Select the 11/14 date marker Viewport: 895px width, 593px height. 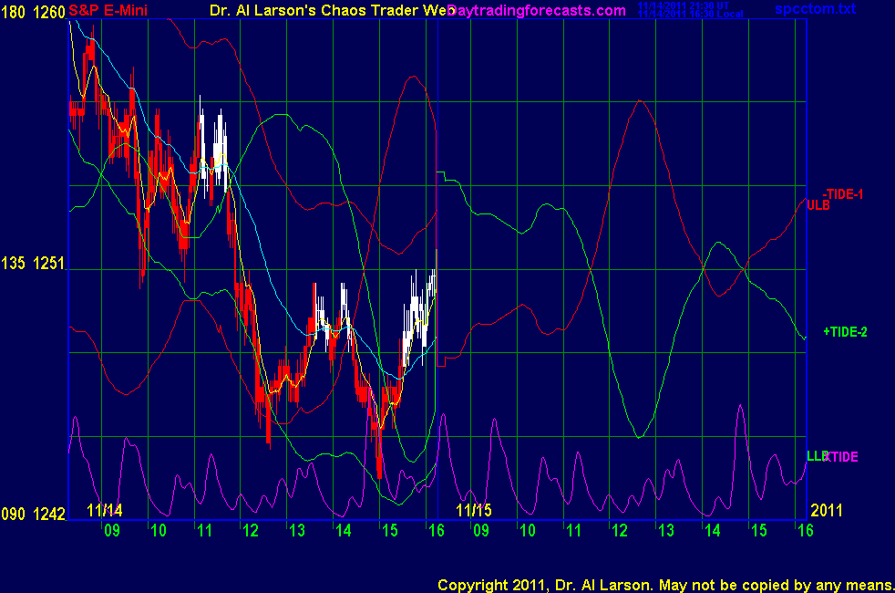coord(105,510)
